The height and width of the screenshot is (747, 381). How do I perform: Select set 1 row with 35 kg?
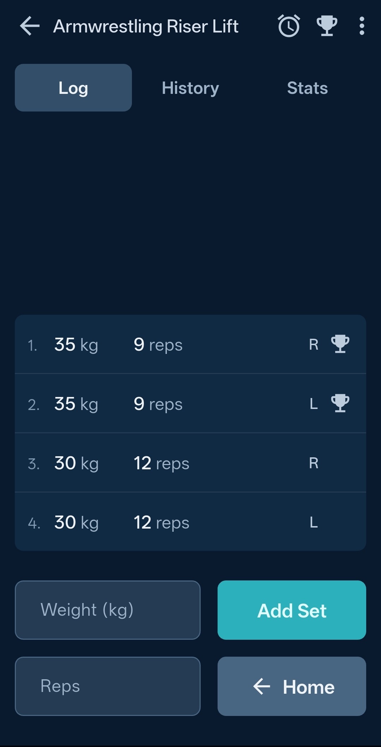click(159, 344)
